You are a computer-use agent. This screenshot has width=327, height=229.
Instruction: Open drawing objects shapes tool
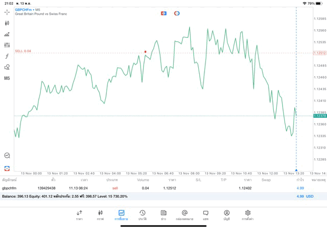click(x=7, y=67)
